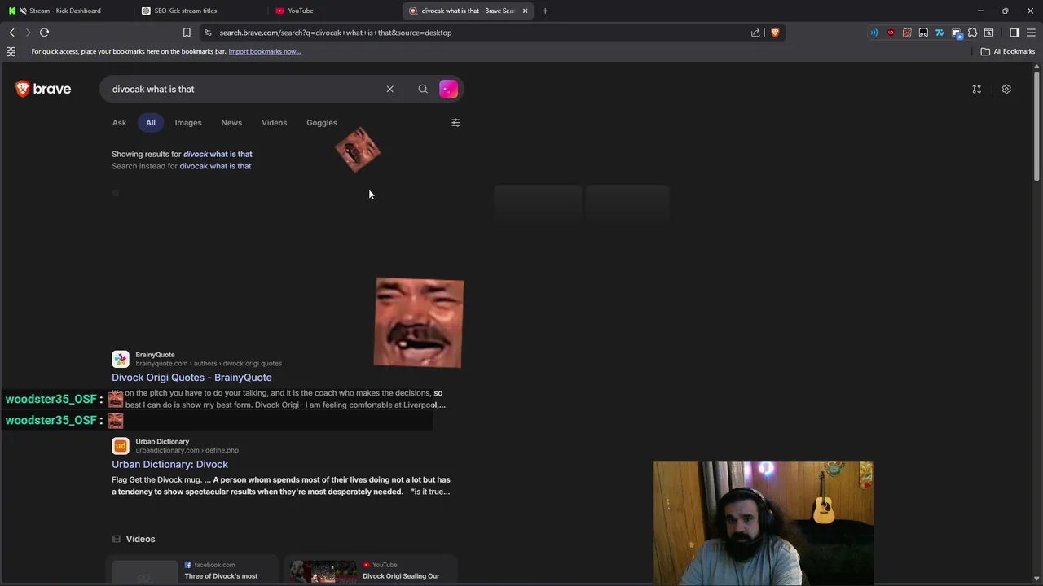Open Divock Origi Quotes - BrainyQuote result
Viewport: 1043px width, 586px height.
click(x=191, y=378)
